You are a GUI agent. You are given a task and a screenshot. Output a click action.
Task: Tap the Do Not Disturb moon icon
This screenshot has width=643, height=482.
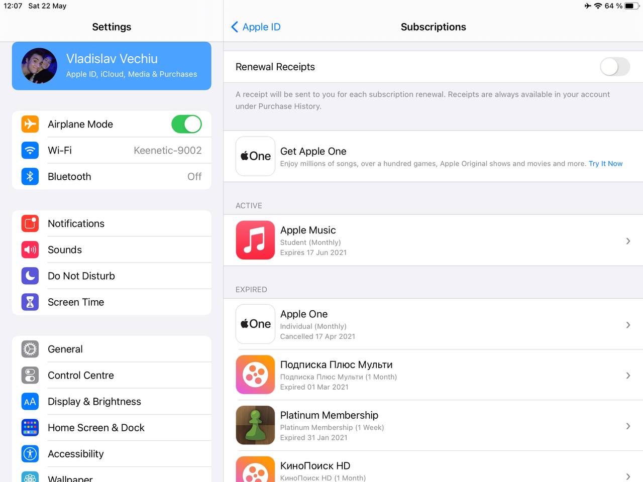30,276
